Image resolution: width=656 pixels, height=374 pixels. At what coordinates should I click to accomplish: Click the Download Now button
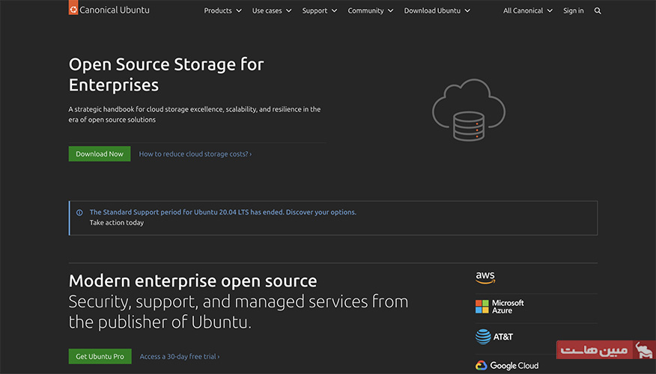[100, 154]
